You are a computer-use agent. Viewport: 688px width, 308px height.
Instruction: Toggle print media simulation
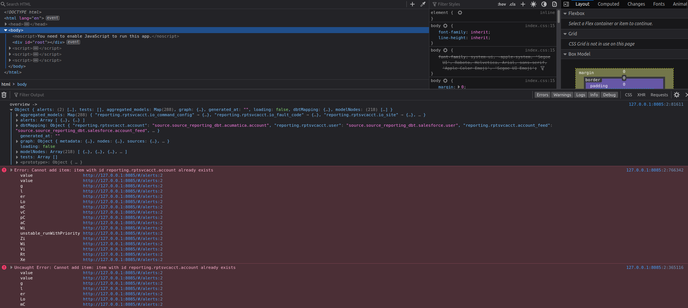click(x=555, y=4)
